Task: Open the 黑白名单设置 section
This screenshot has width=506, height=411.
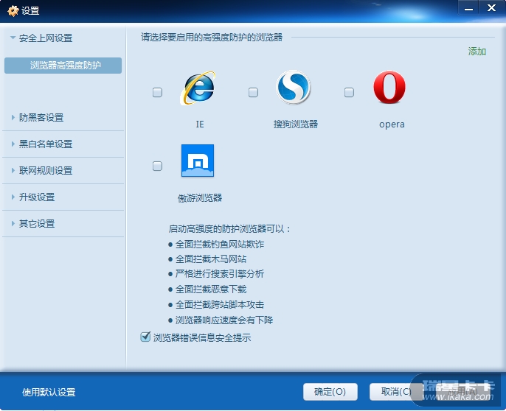Action: point(46,144)
